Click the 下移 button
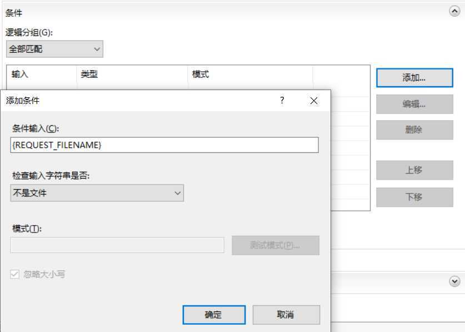The height and width of the screenshot is (332, 465). [414, 197]
